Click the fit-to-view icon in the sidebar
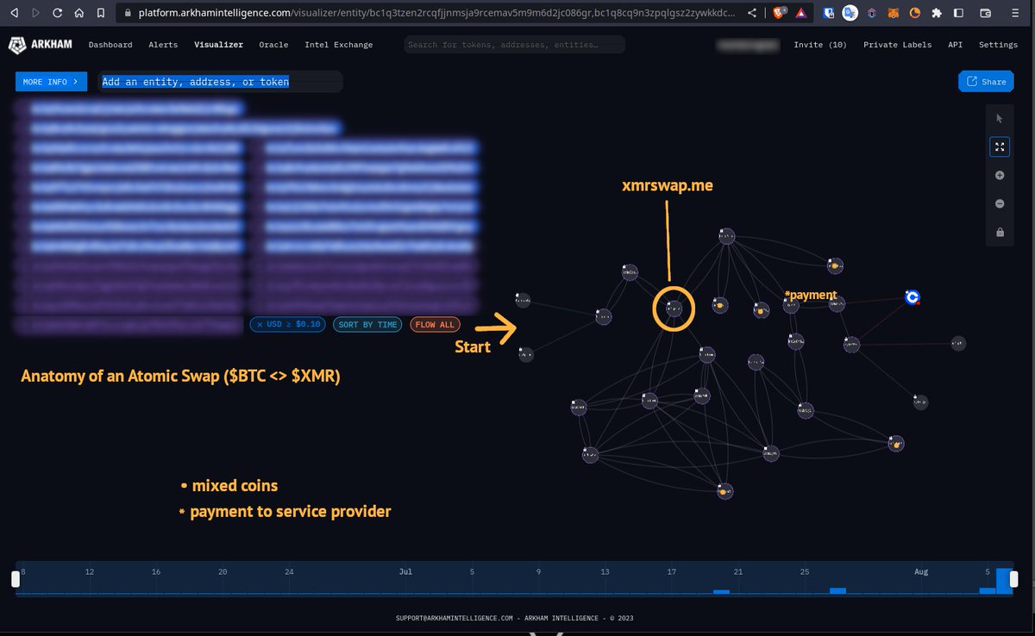The image size is (1035, 636). tap(1000, 147)
